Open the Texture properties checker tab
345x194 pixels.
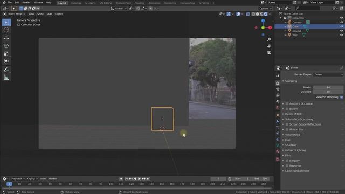click(278, 159)
